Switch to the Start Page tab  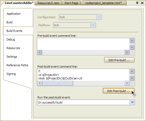click(71, 3)
